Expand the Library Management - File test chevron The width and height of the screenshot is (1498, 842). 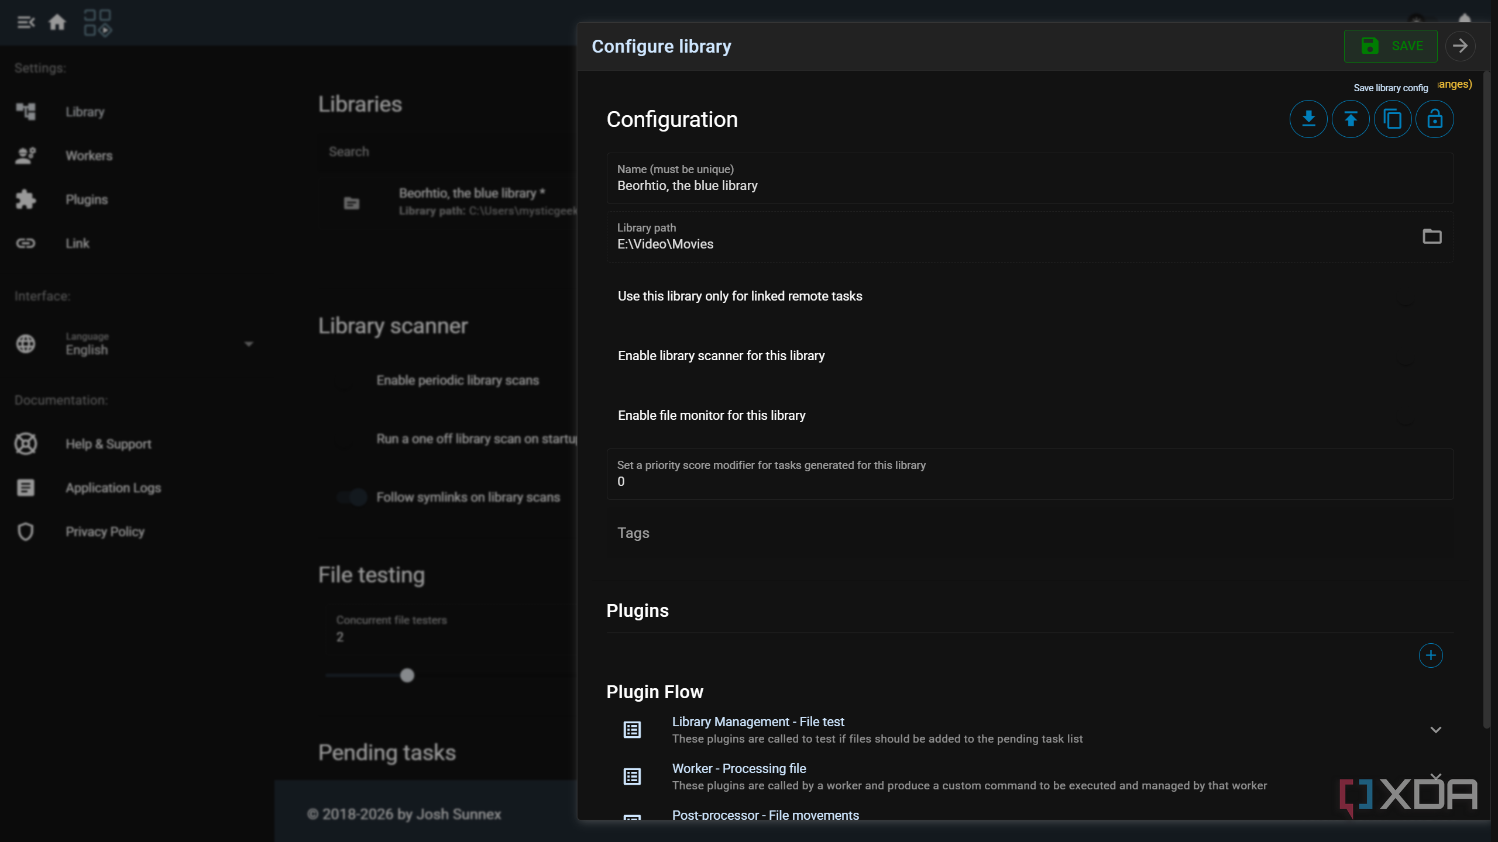point(1435,730)
